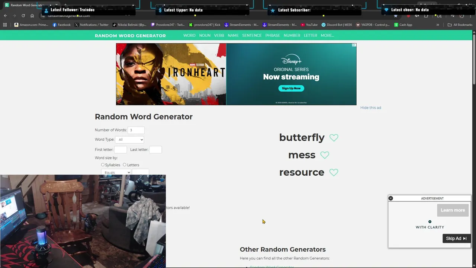Focus the Number of Words field

[x=136, y=130]
